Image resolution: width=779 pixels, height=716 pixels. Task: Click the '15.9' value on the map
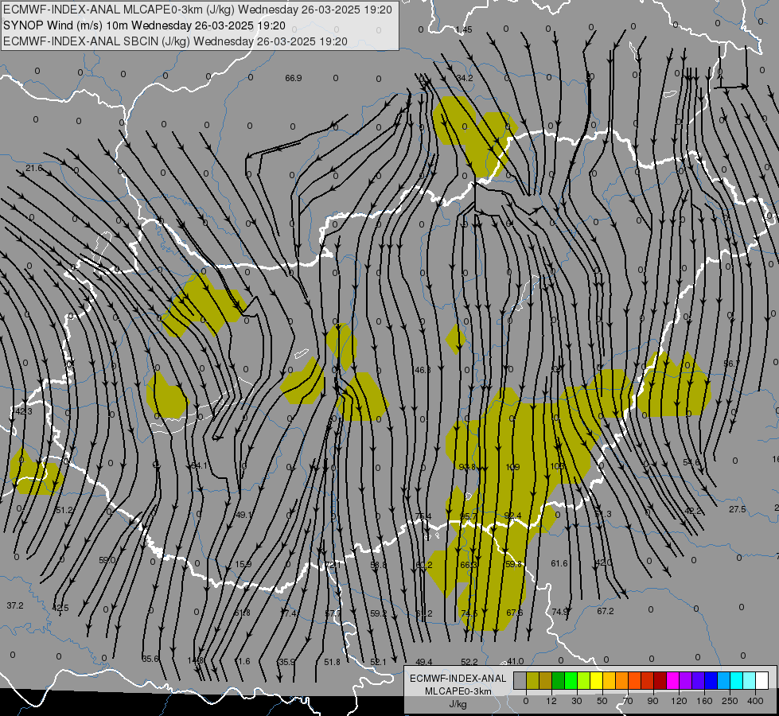pyautogui.click(x=243, y=565)
